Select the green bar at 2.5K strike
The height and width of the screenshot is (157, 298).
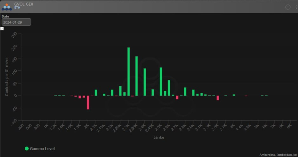tap(161, 81)
